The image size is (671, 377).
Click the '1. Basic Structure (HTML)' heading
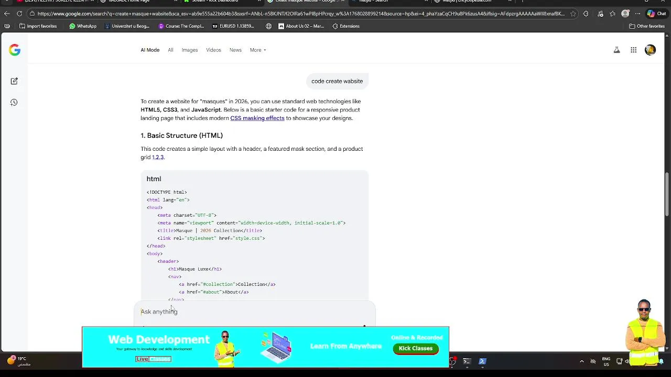(x=181, y=136)
